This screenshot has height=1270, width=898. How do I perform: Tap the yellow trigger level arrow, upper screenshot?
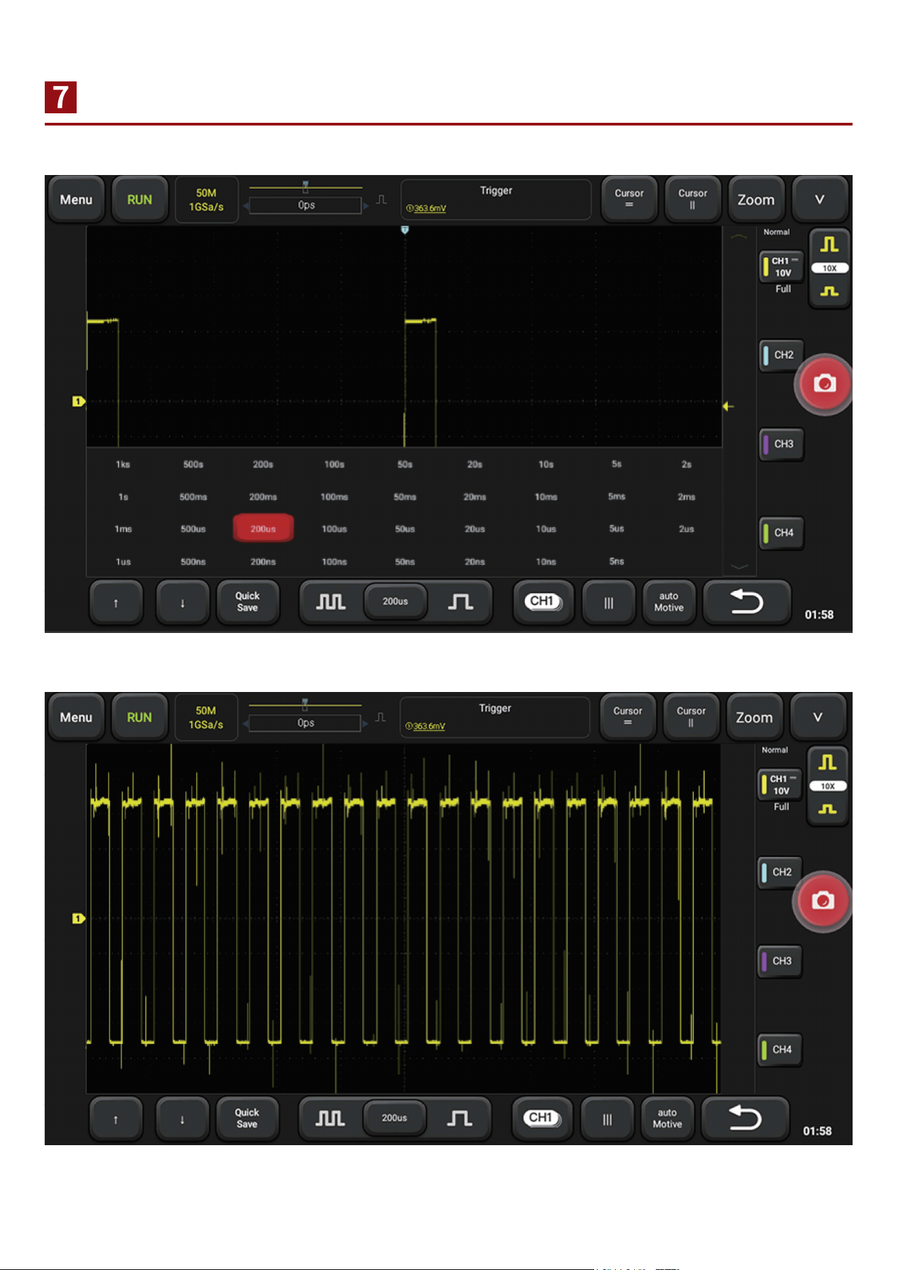coord(728,406)
